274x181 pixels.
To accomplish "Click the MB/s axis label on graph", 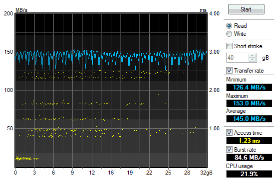I will 21,10.
